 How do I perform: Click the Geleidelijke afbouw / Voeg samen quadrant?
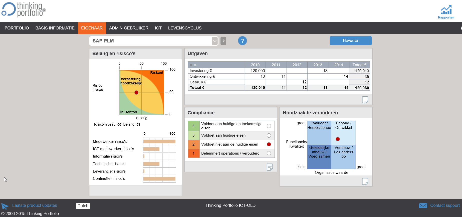pyautogui.click(x=319, y=157)
